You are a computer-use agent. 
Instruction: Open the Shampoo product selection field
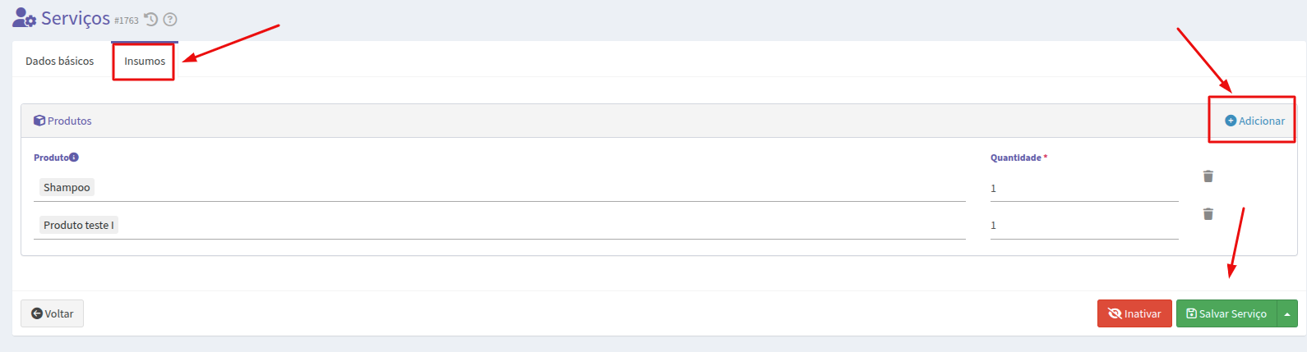pos(500,188)
